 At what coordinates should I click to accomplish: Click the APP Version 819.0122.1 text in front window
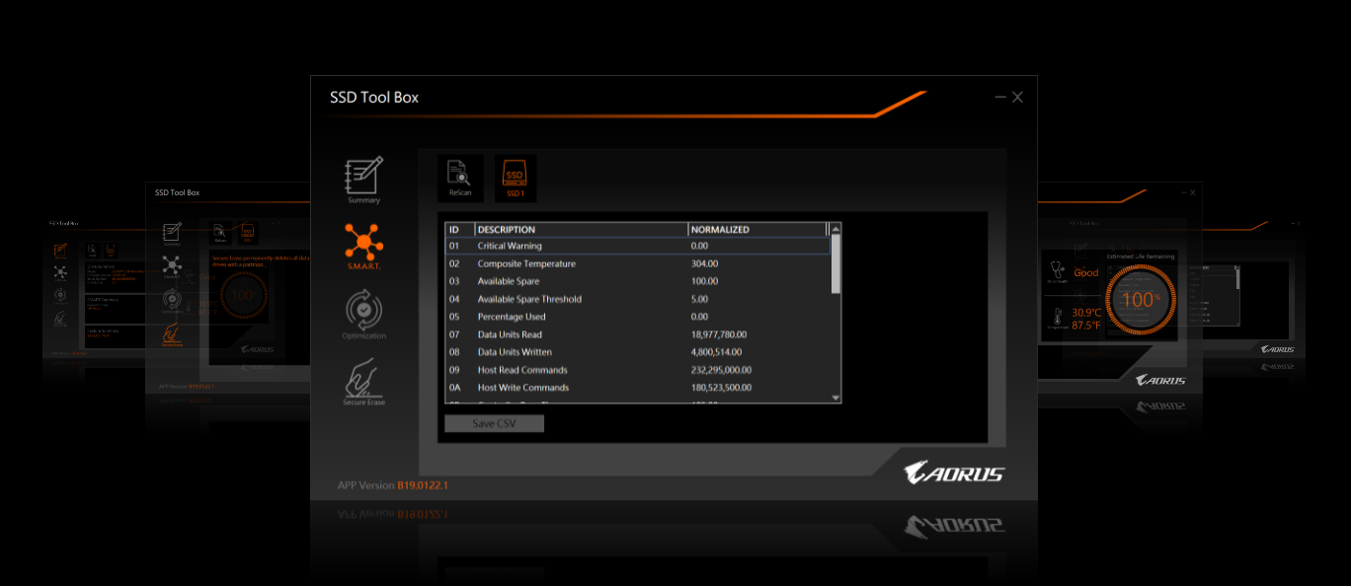click(x=393, y=485)
